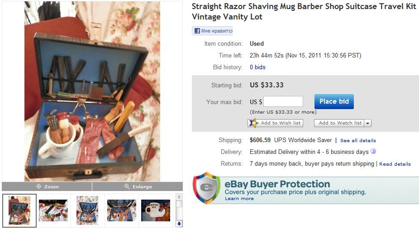Click the thumbnail scroll down arrow
Viewport: 419px width, 234px height.
tap(179, 224)
